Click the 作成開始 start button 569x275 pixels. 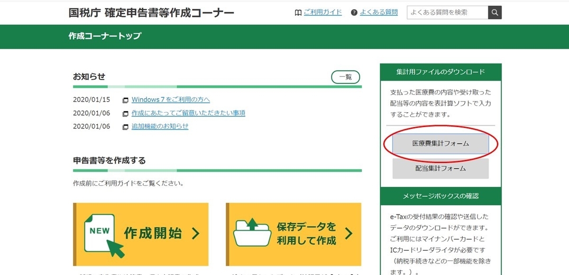(x=141, y=234)
